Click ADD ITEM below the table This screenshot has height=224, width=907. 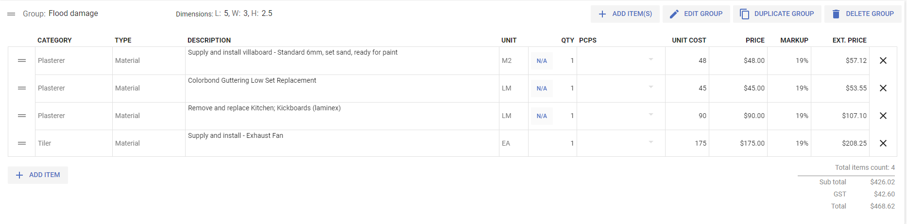pos(38,175)
